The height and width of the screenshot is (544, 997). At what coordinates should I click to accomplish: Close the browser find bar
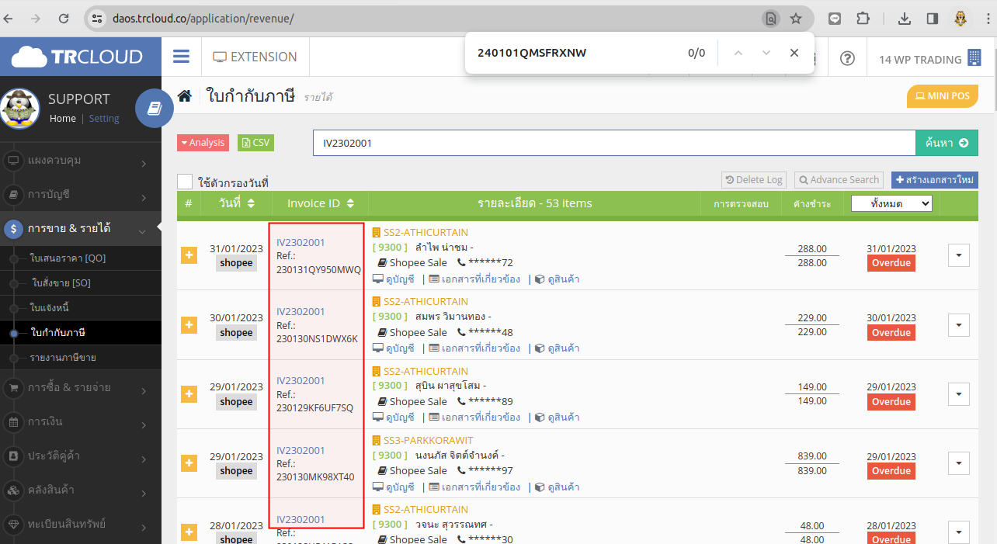pyautogui.click(x=794, y=53)
